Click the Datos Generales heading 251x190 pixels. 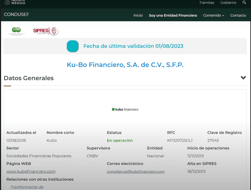point(29,78)
